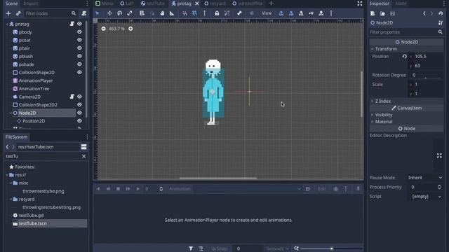
Task: Switch to the testTube scene tab
Action: (x=153, y=3)
